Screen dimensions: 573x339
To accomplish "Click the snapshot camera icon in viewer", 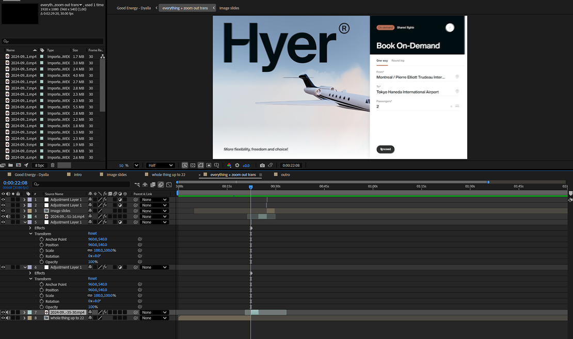I will click(262, 165).
